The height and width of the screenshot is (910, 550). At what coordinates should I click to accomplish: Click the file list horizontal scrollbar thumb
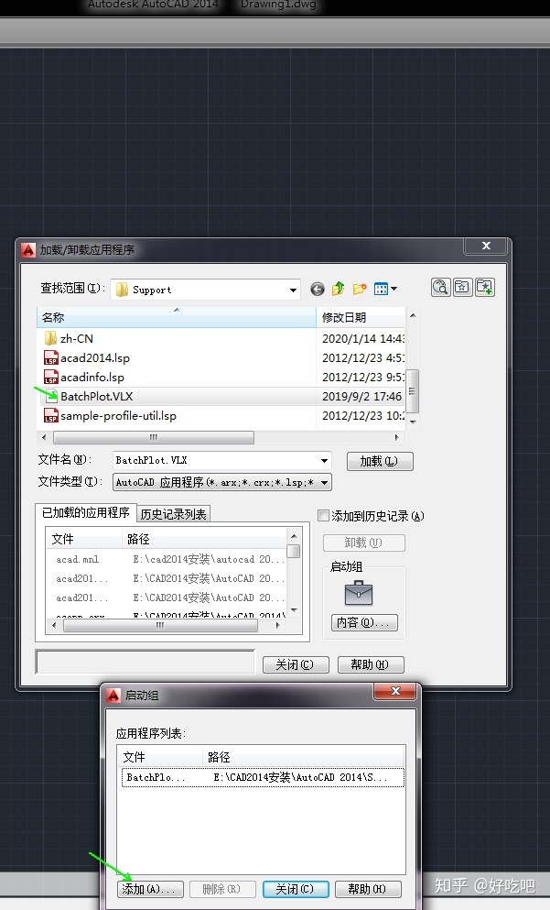pos(154,437)
